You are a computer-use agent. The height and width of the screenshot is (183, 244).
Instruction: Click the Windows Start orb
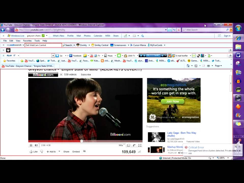tap(238, 28)
